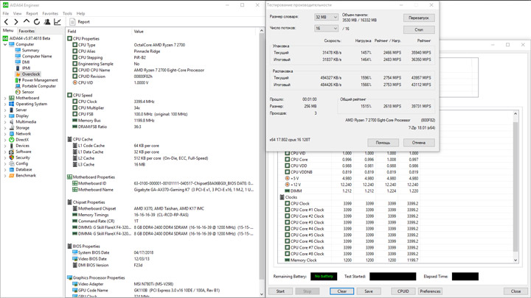This screenshot has width=531, height=298.
Task: Toggle CPU Core voltage checkbox
Action: (287, 160)
